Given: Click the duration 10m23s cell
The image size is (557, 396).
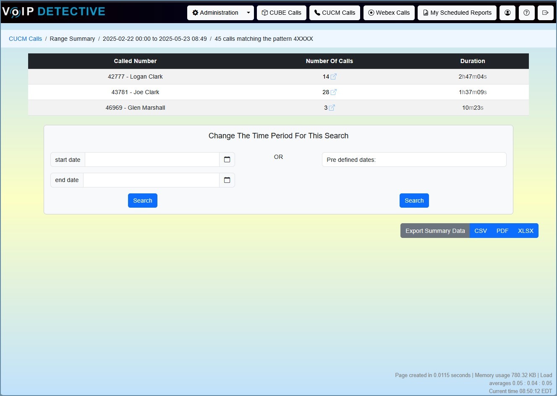Looking at the screenshot, I should click(x=473, y=108).
